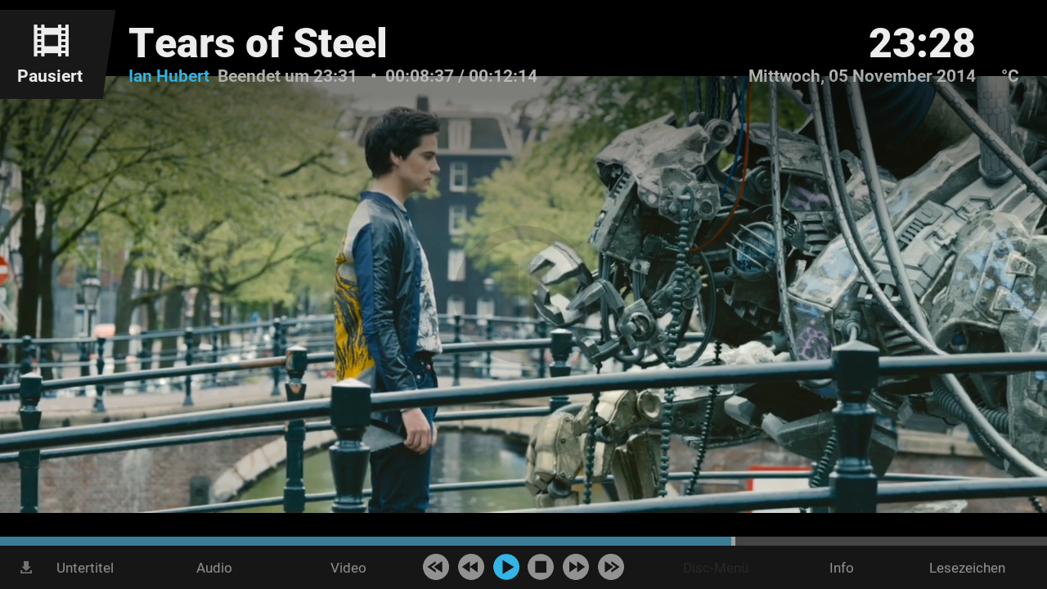This screenshot has height=589, width=1047.
Task: Click the "Beendet um 23:31" end time
Action: [288, 76]
